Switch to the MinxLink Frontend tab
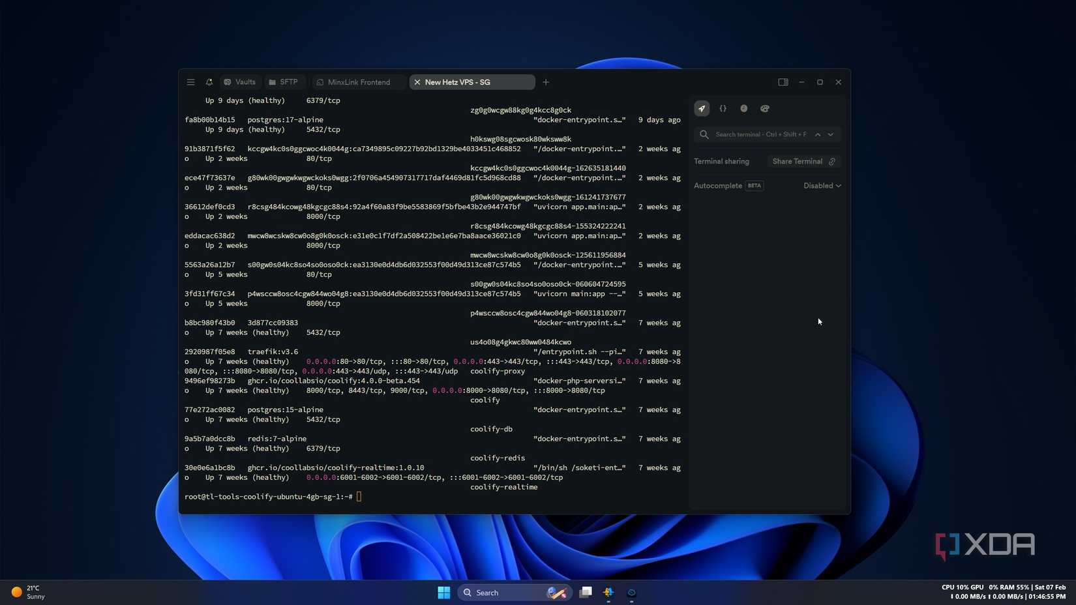The width and height of the screenshot is (1076, 605). [x=357, y=82]
